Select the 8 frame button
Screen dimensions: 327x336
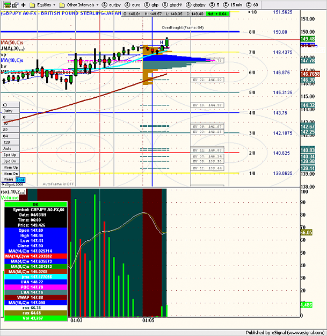click(x=11, y=117)
